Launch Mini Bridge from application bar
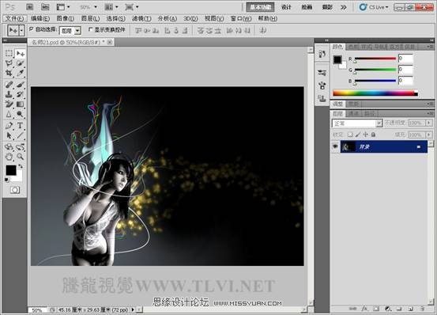The width and height of the screenshot is (437, 315). click(45, 7)
